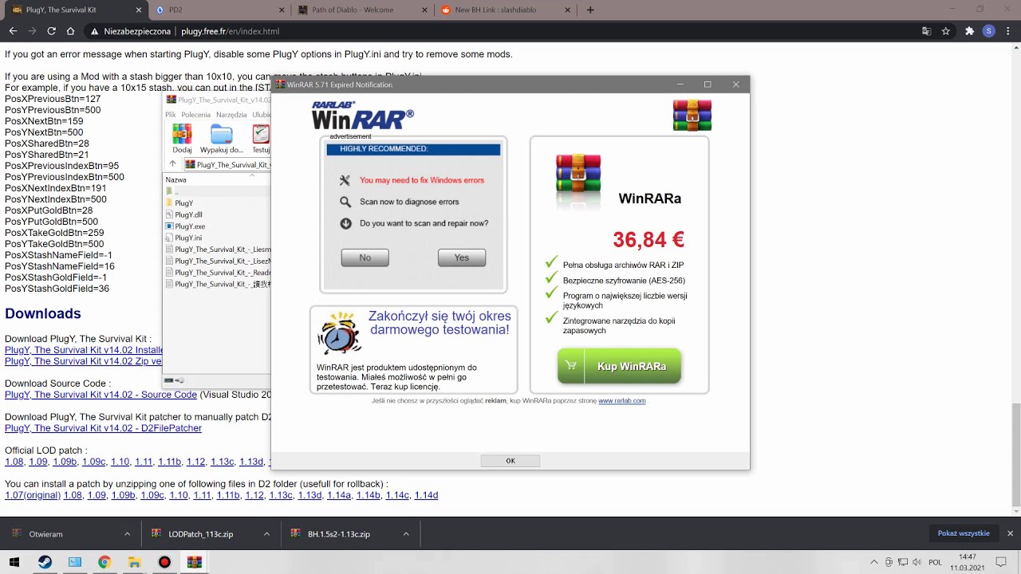Open the Windows notification center
Viewport: 1021px width, 574px height.
pyautogui.click(x=1001, y=562)
